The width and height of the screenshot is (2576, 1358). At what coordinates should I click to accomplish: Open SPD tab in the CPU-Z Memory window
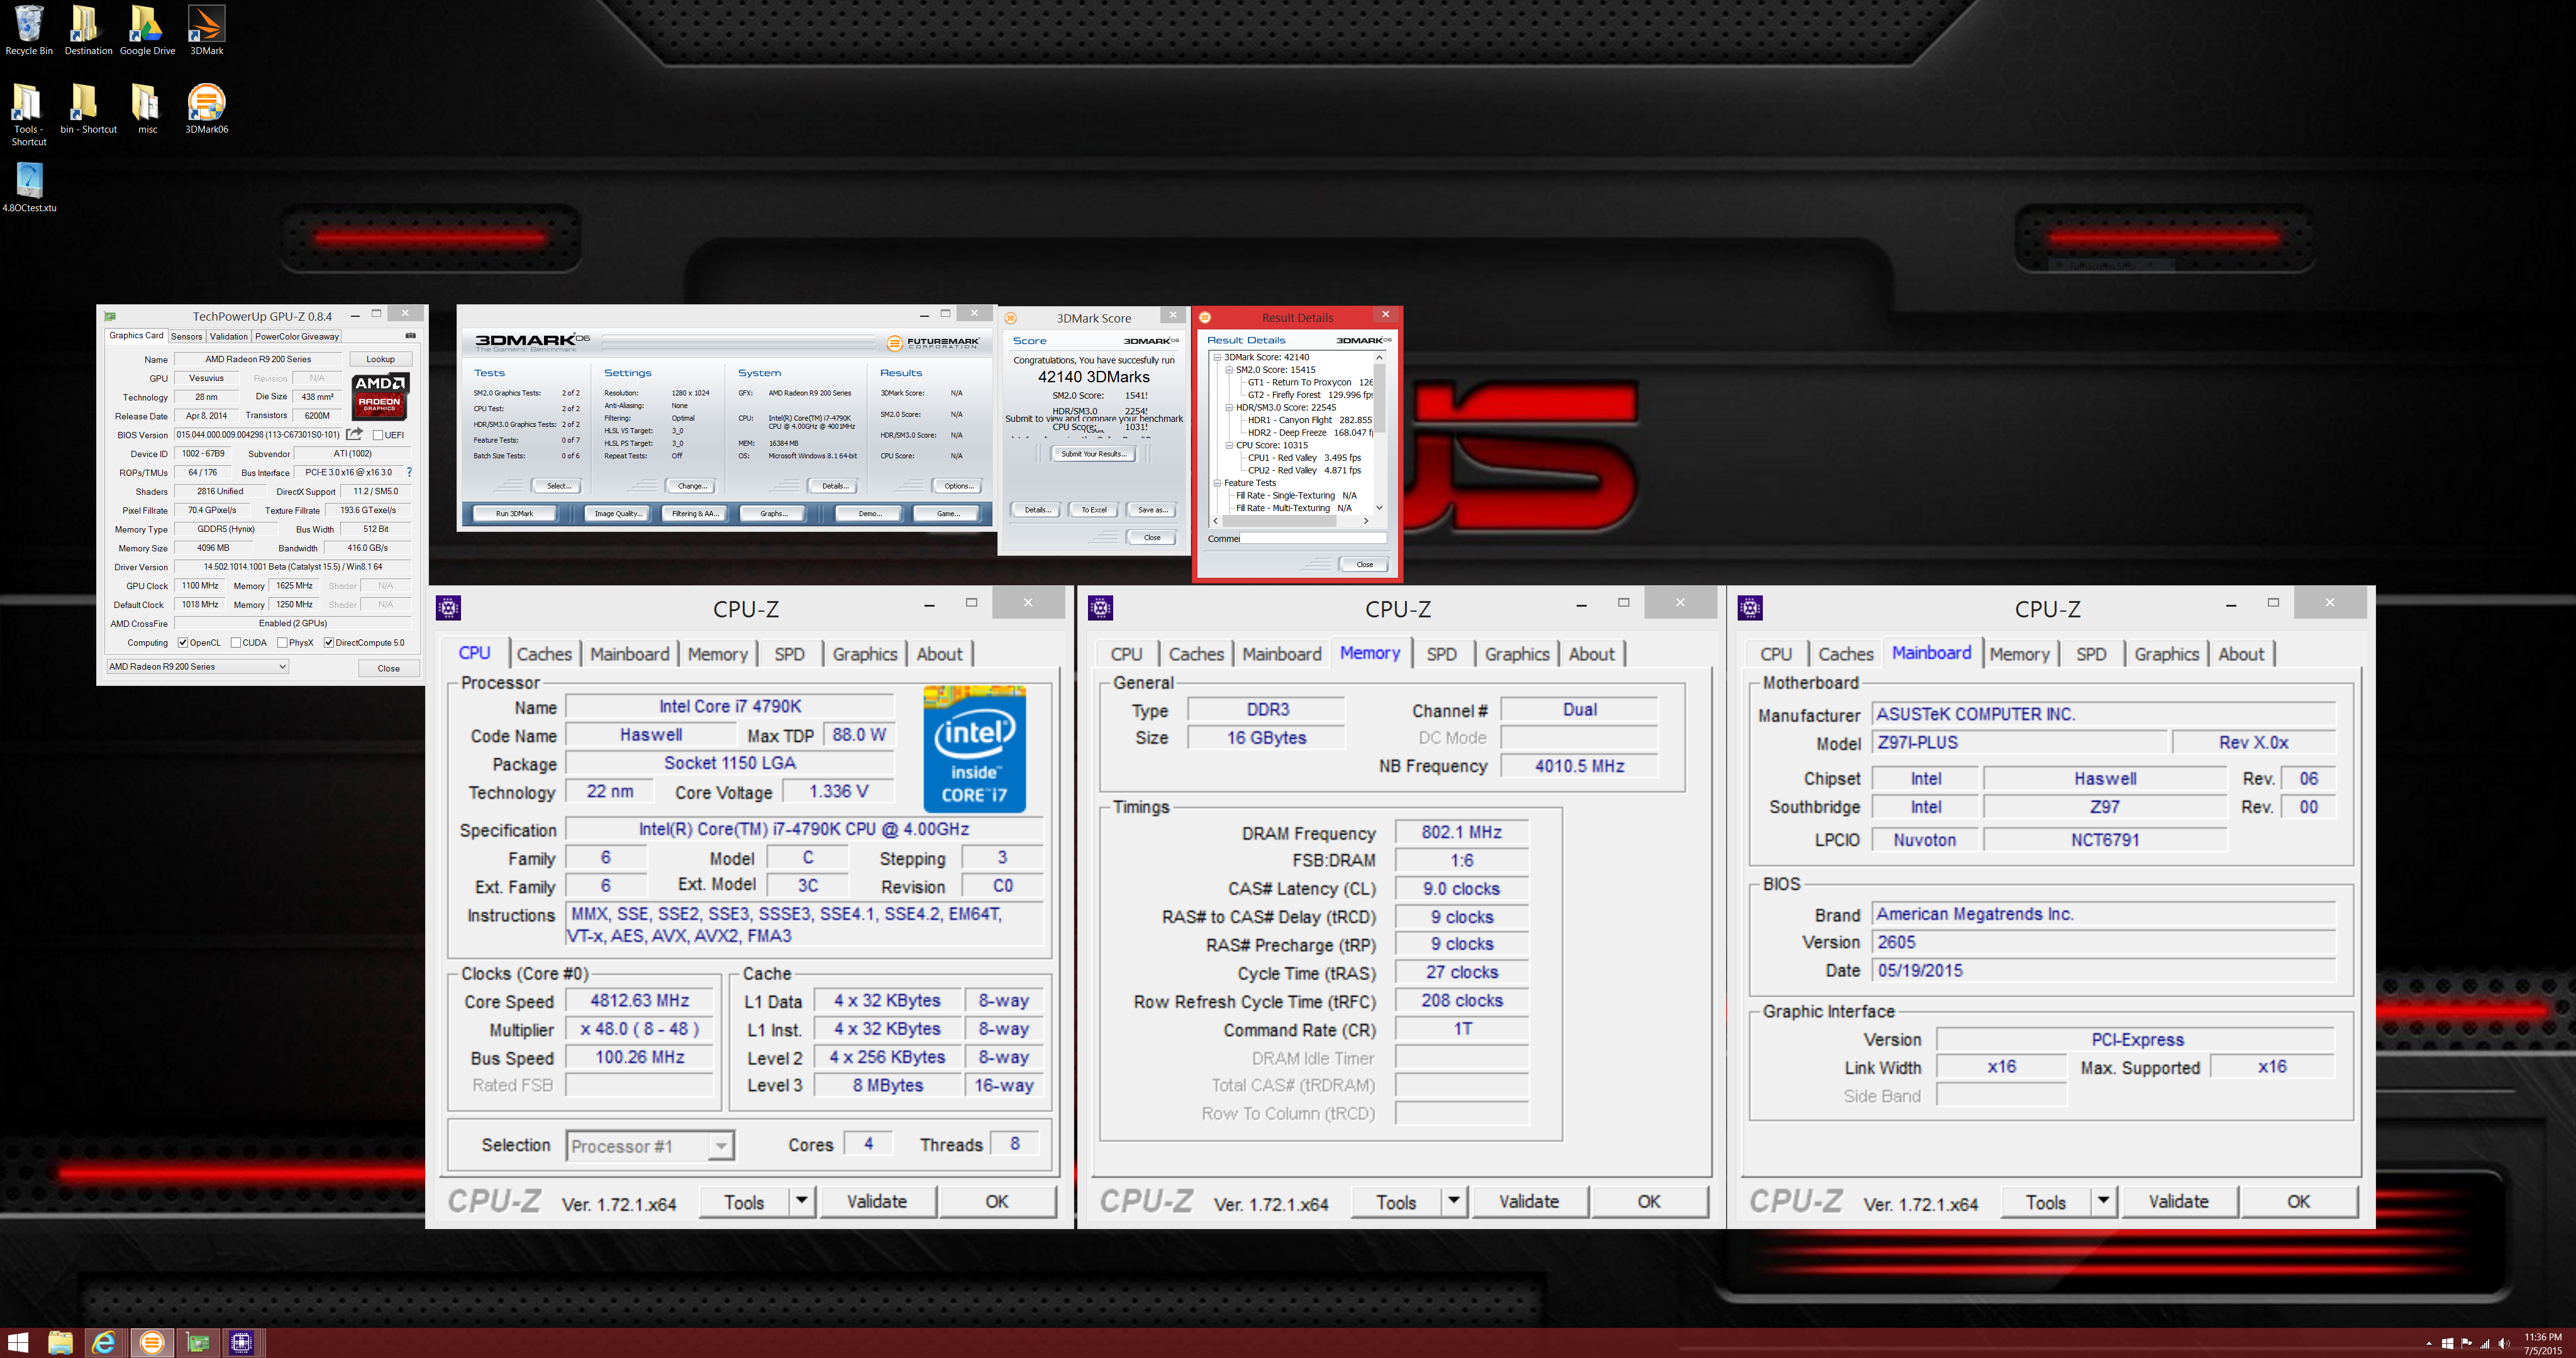click(x=1441, y=654)
